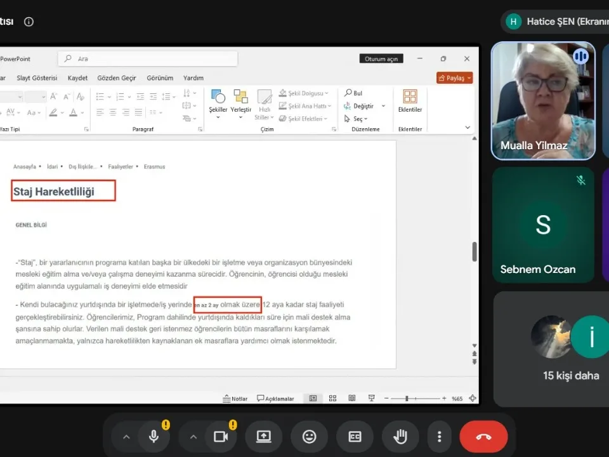Zoom out with the minus button
Screen dimensions: 609x457
[386, 399]
